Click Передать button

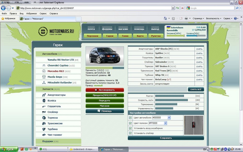pos(105,100)
